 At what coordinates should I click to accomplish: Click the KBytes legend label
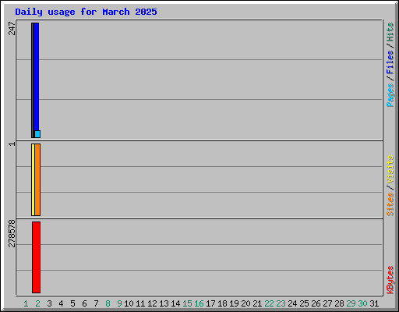pyautogui.click(x=390, y=280)
